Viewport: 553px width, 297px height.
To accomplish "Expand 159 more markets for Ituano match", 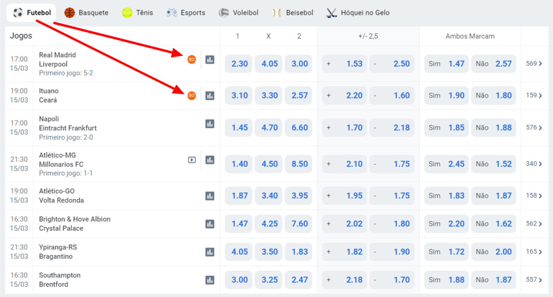I will pyautogui.click(x=534, y=95).
